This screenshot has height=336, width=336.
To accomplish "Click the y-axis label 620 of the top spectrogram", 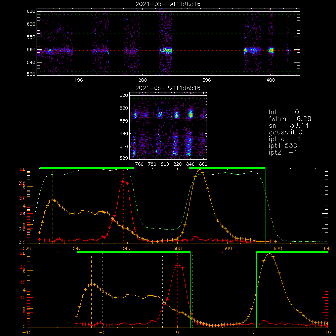I will coord(31,11).
